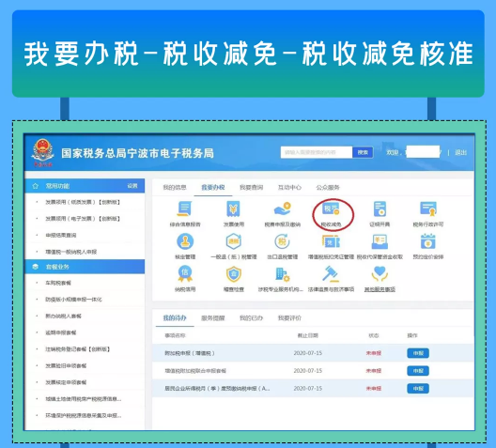
Task: Open 预约定价安排 calendar icon
Action: 428,241
